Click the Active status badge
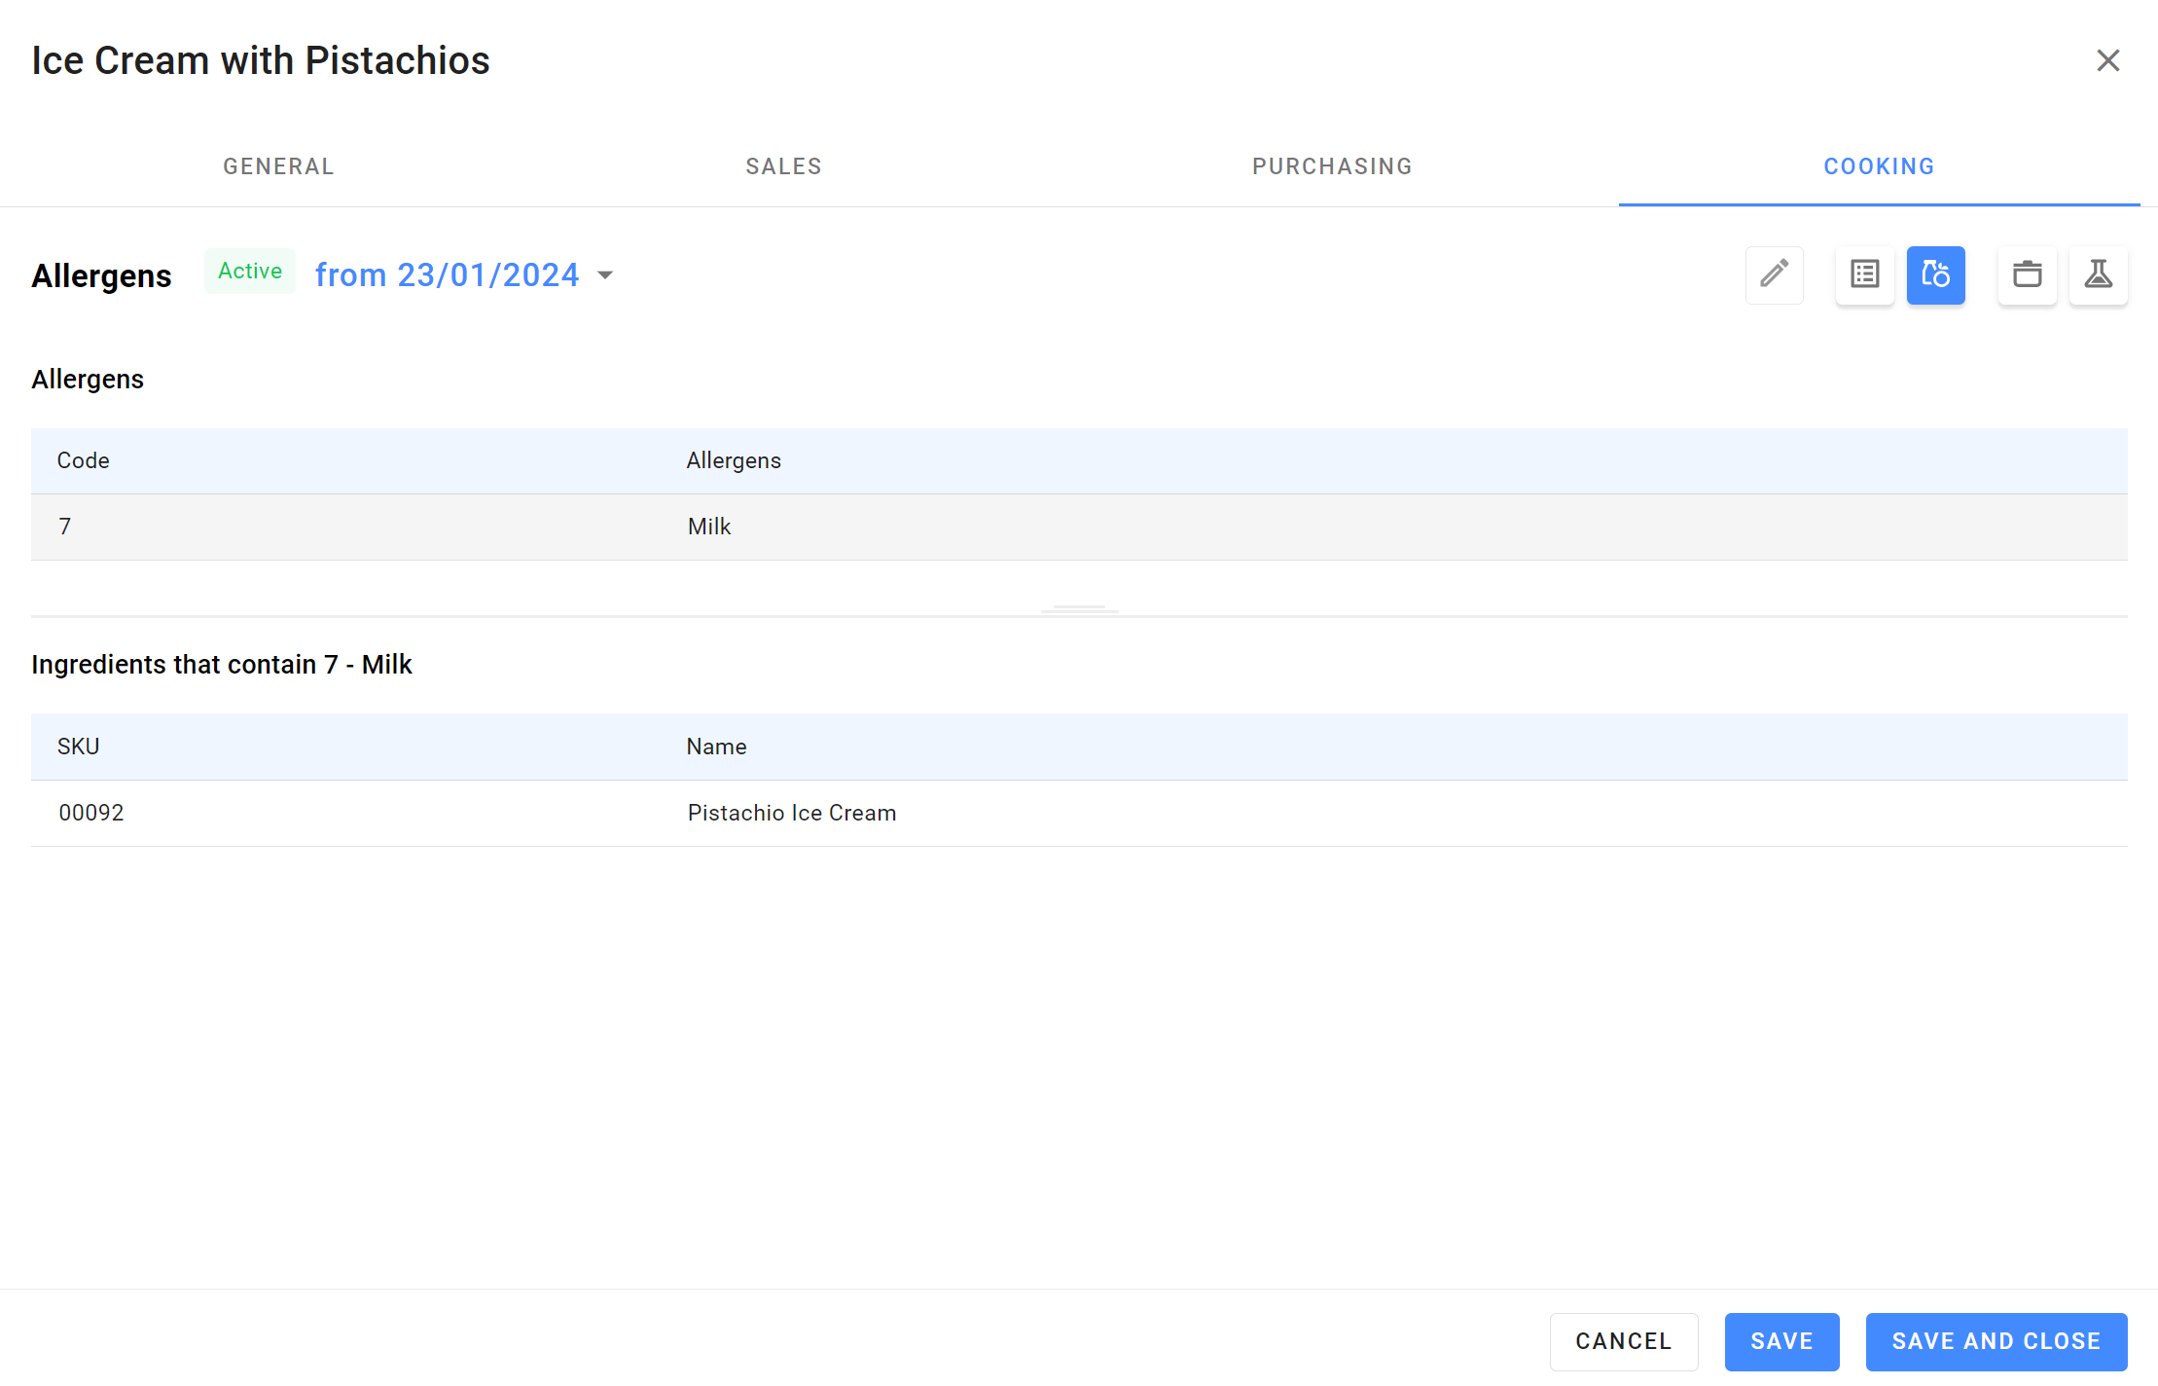 (250, 271)
